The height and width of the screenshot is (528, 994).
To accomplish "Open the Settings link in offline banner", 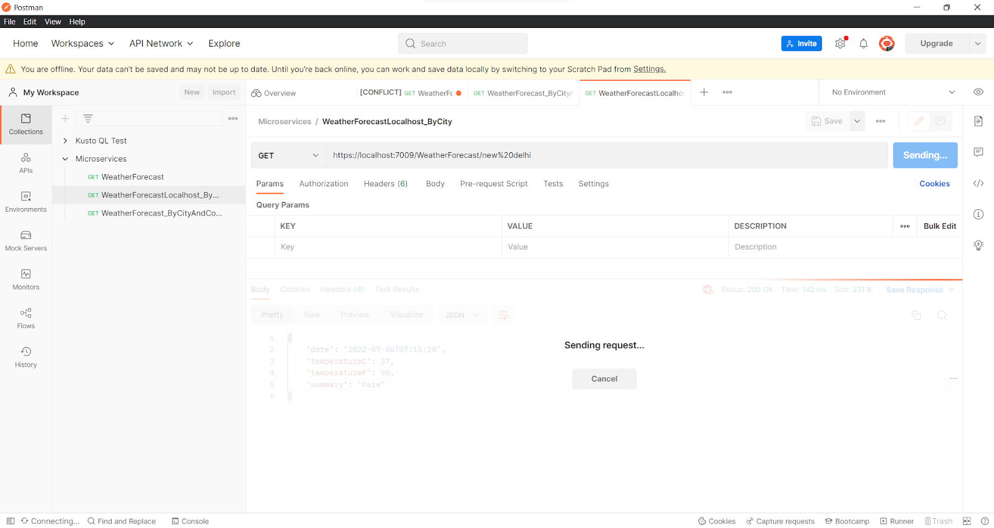I will 649,69.
